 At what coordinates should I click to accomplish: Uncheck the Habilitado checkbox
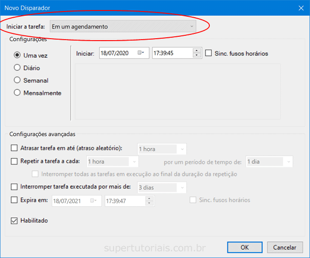[x=14, y=221]
